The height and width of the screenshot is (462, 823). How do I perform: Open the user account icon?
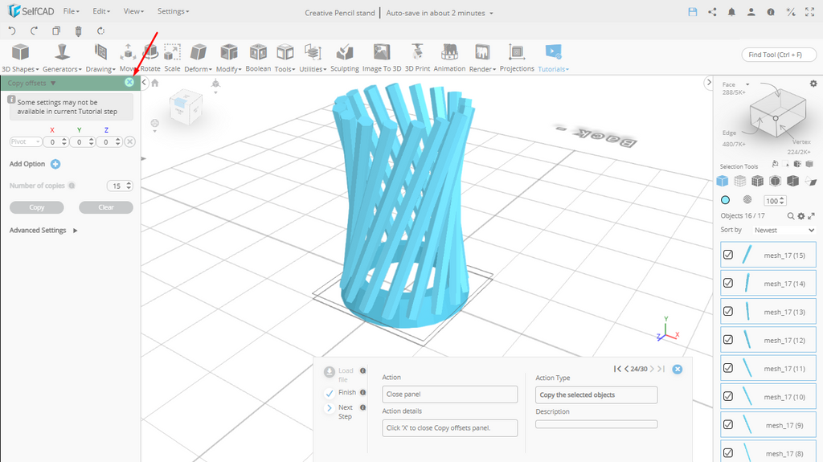pyautogui.click(x=751, y=12)
